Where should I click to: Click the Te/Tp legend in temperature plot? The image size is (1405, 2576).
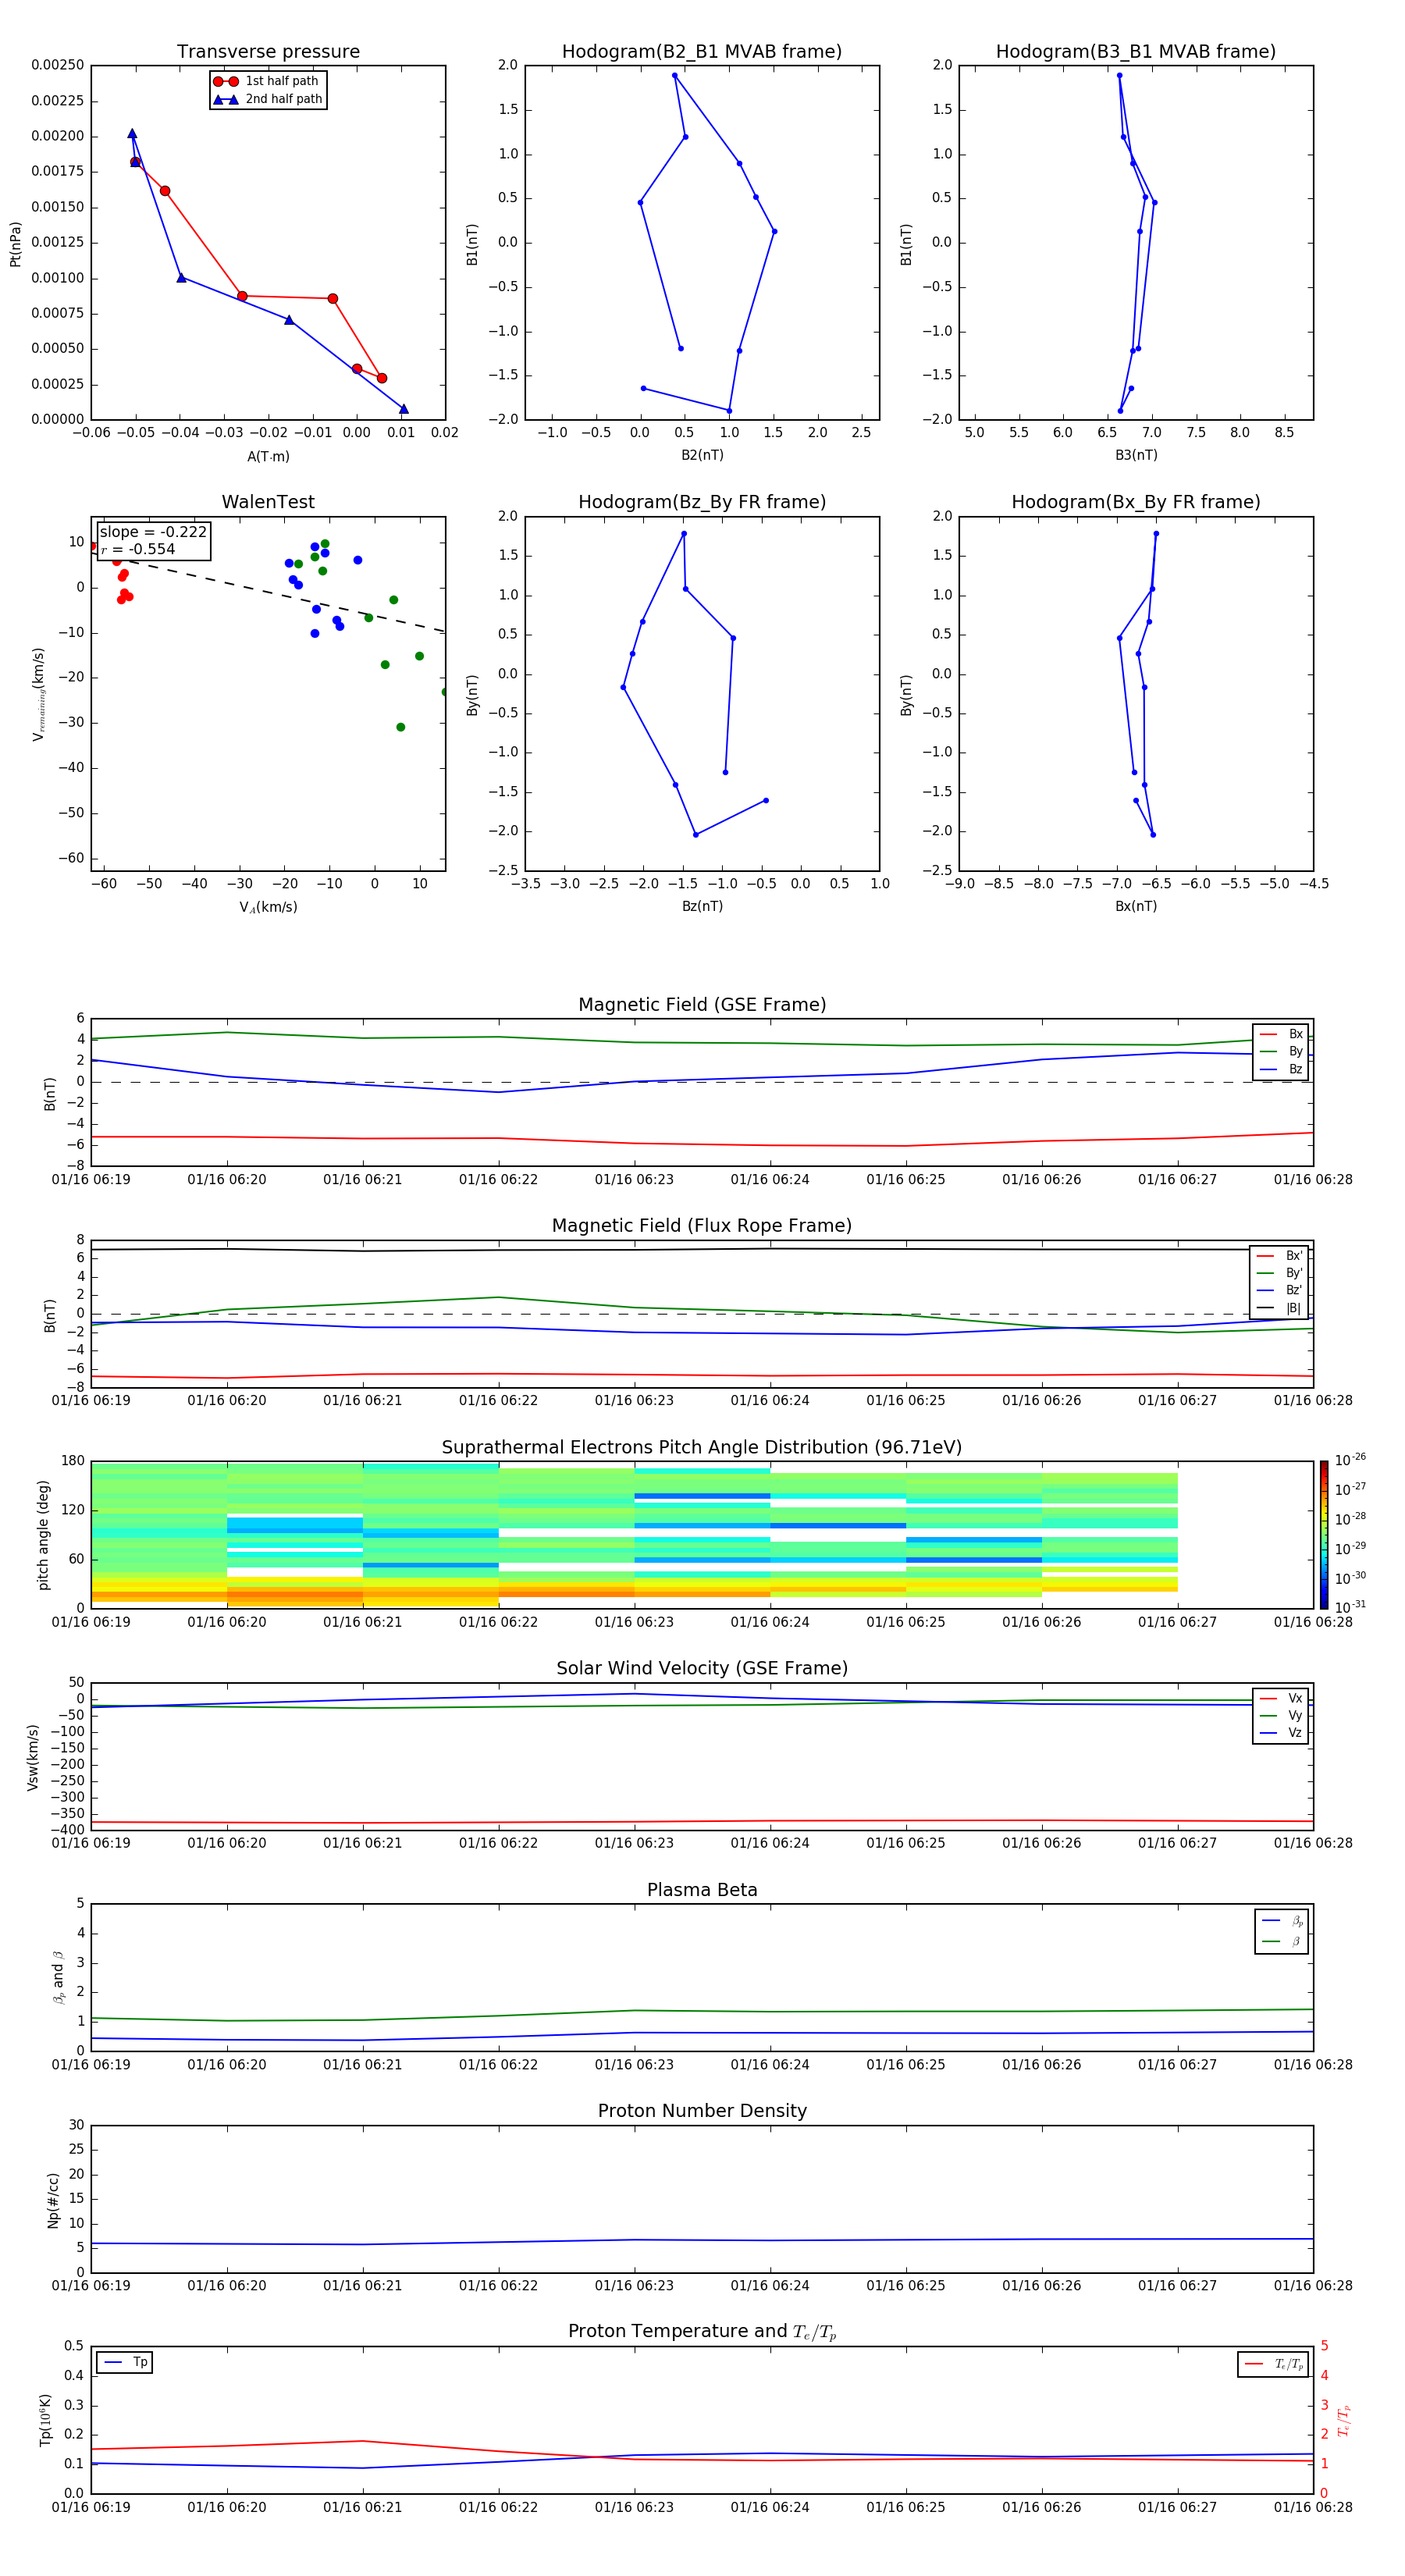pos(1273,2364)
